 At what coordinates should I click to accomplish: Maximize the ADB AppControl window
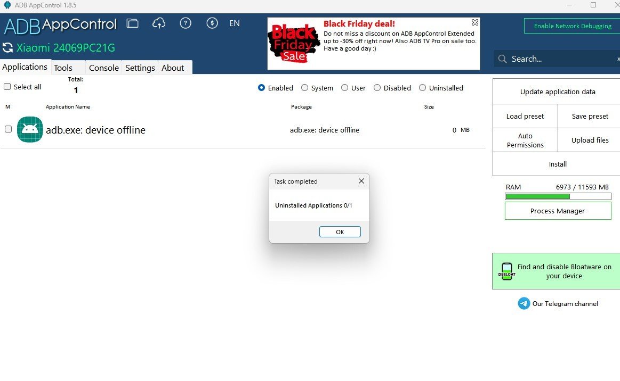(593, 5)
